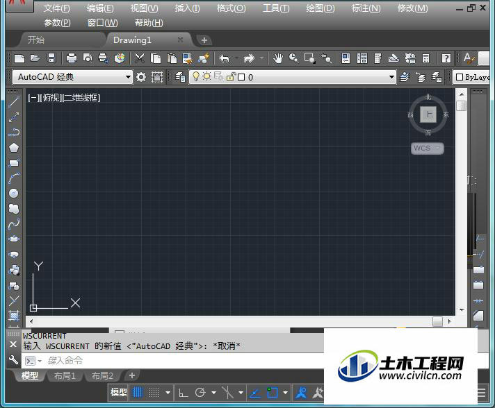Click the vertical scrollbar down arrow
This screenshot has width=495, height=408.
(x=462, y=310)
